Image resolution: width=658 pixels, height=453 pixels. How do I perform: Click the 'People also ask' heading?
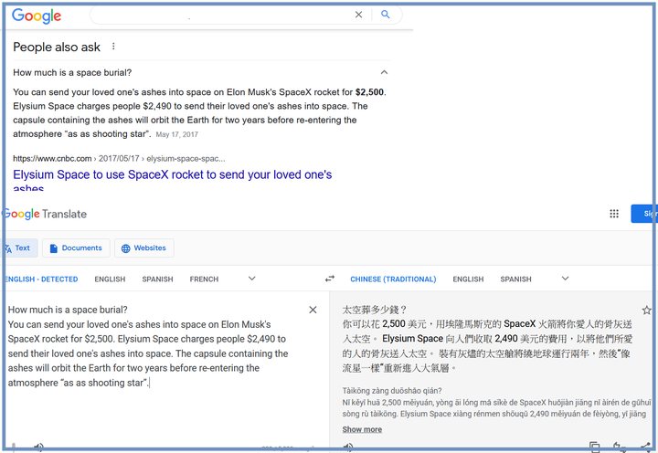pos(57,47)
